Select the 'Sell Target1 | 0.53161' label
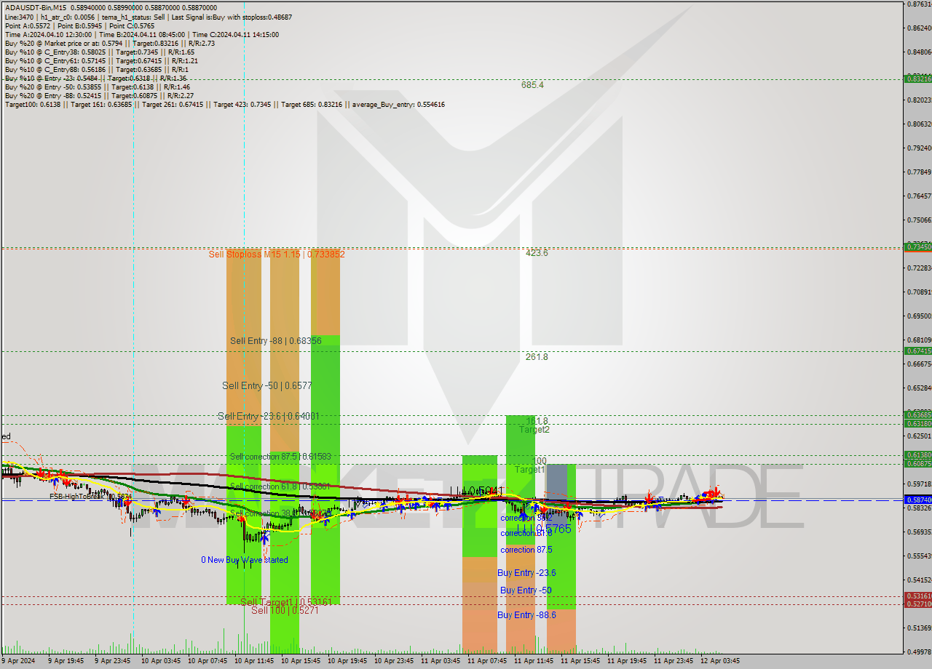 point(286,601)
